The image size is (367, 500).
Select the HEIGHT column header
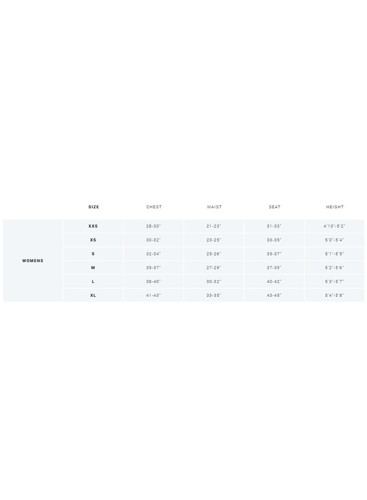coord(335,207)
